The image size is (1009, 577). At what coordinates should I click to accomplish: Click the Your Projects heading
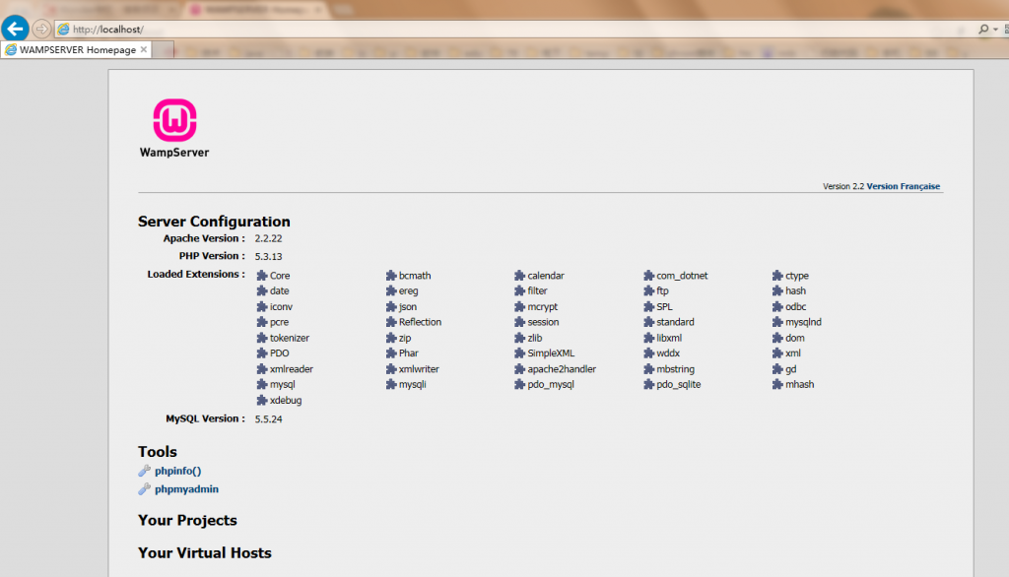click(x=187, y=521)
